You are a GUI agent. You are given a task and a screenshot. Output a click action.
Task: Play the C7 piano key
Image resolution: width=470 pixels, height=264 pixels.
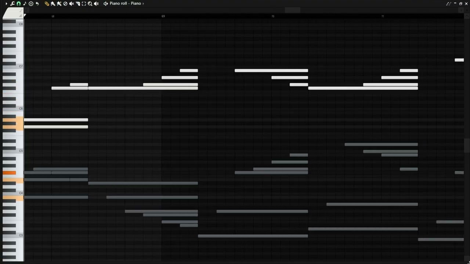click(x=13, y=67)
